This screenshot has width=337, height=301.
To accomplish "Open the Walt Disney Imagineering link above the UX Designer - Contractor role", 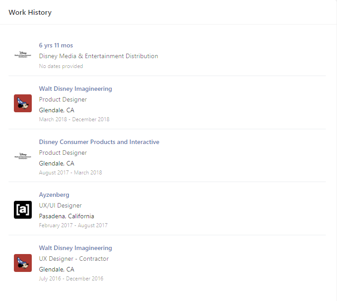I will pyautogui.click(x=76, y=248).
